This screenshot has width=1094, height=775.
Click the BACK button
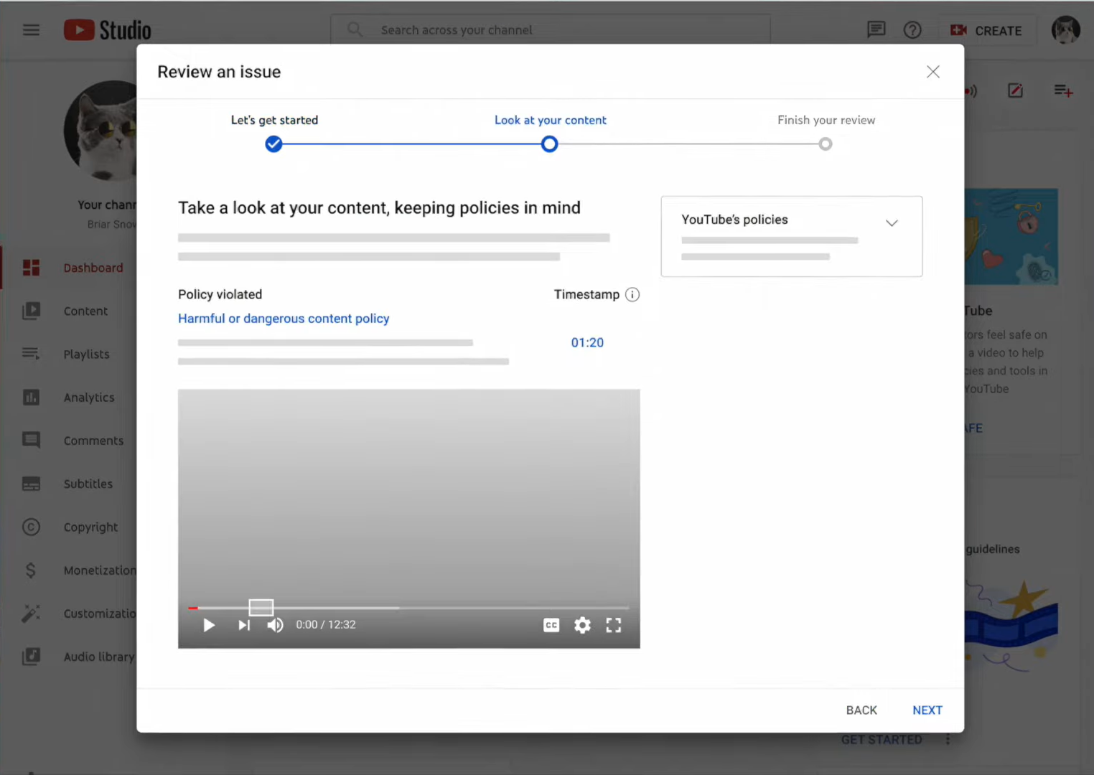click(861, 710)
